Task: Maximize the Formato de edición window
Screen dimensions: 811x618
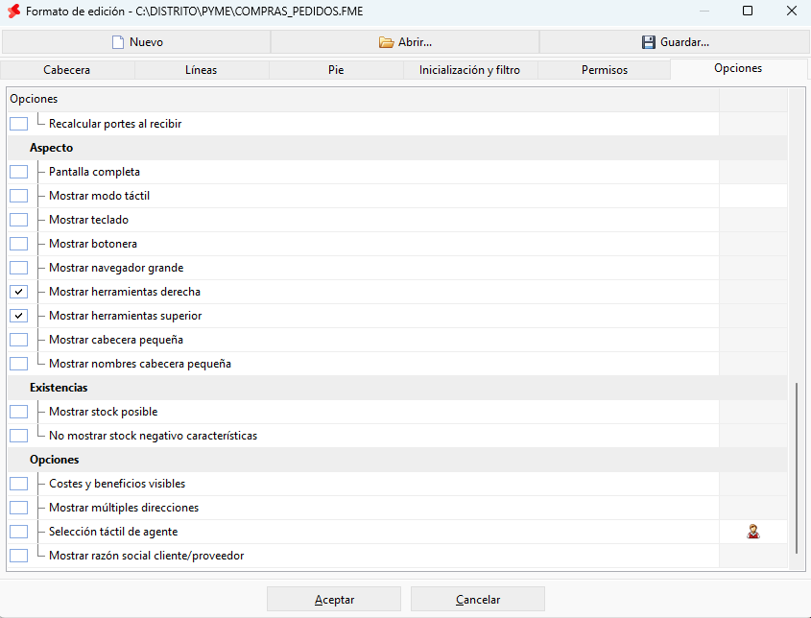Action: (x=748, y=11)
